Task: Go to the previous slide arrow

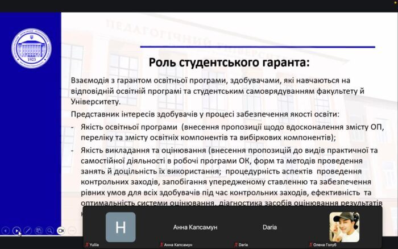Action: point(6,231)
